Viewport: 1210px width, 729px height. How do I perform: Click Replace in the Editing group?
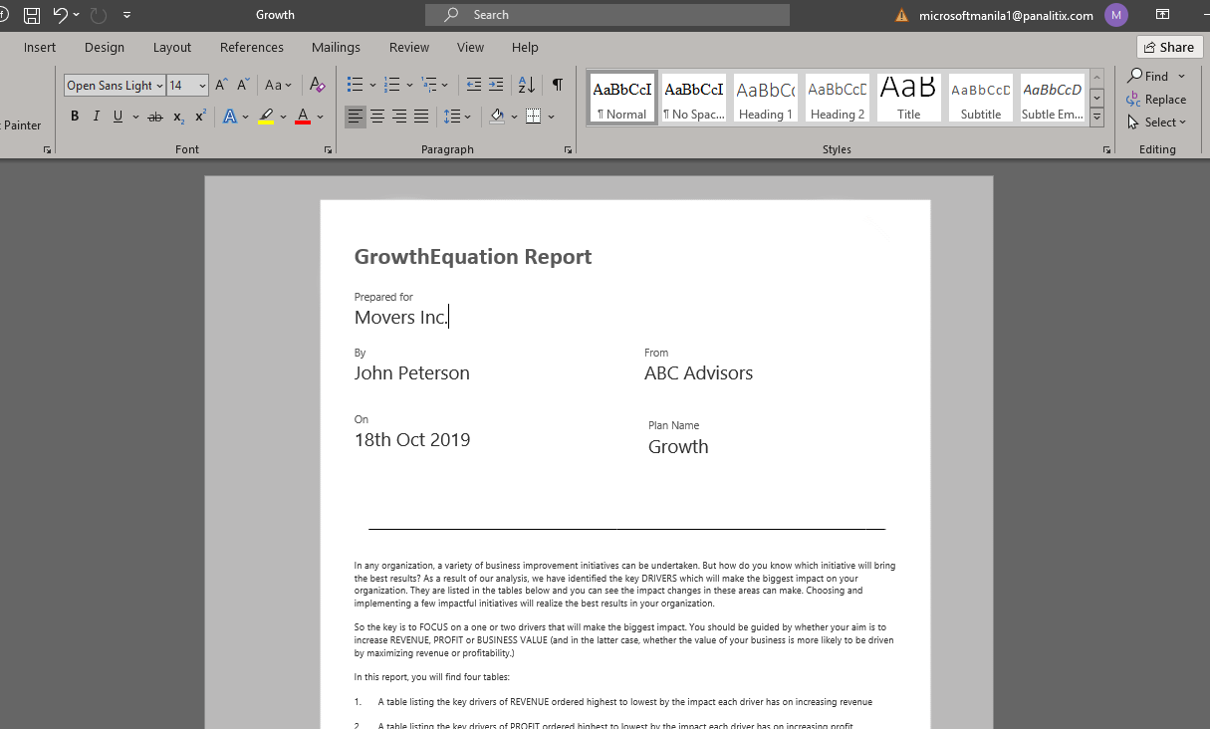pos(1156,100)
